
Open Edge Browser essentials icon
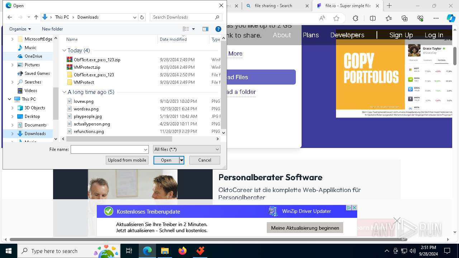(x=420, y=18)
